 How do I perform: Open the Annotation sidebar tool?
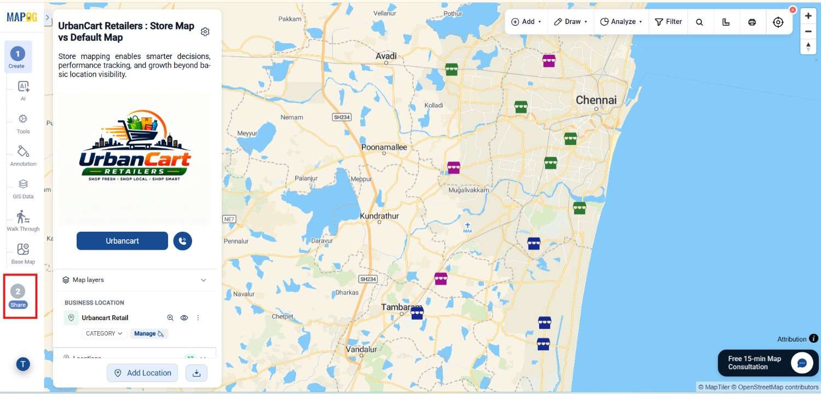point(23,156)
